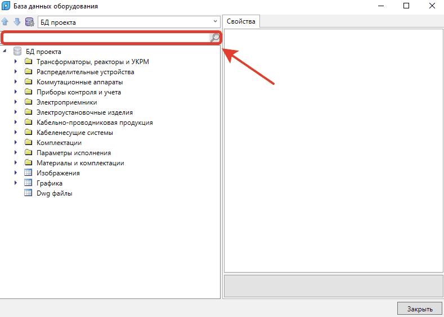
Task: Select the Dwg файлы table icon
Action: tap(29, 193)
